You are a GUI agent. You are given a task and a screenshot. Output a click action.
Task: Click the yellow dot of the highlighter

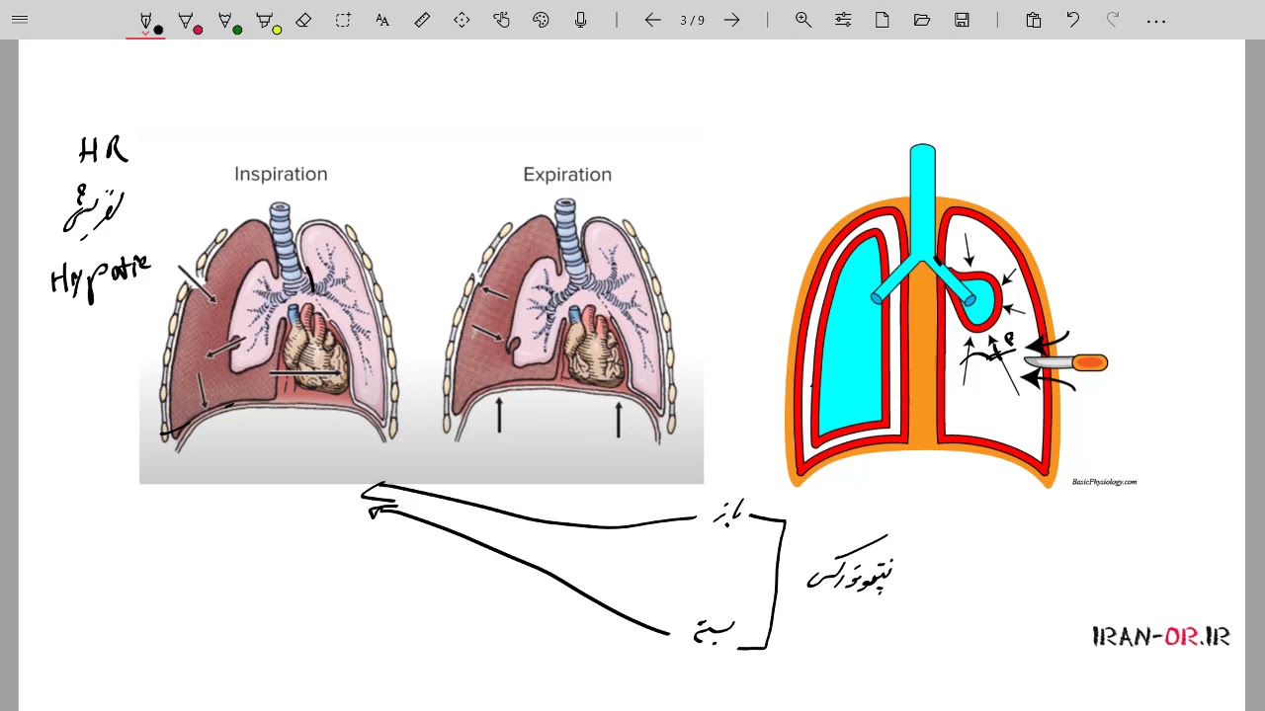coord(277,30)
